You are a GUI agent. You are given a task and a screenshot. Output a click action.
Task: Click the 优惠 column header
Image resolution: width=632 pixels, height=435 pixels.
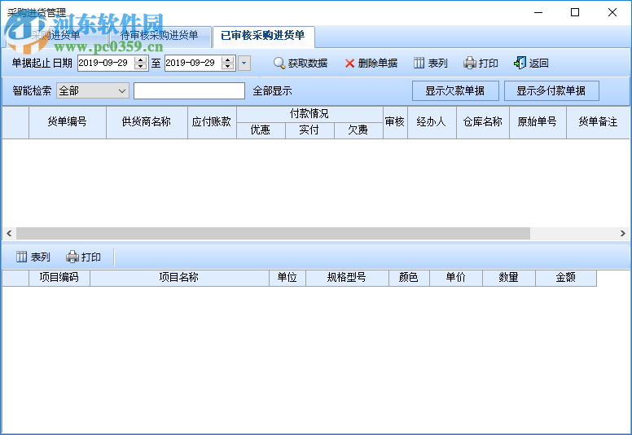point(261,130)
